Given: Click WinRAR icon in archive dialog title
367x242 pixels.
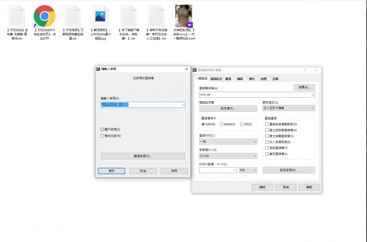Looking at the screenshot, I should click(195, 70).
